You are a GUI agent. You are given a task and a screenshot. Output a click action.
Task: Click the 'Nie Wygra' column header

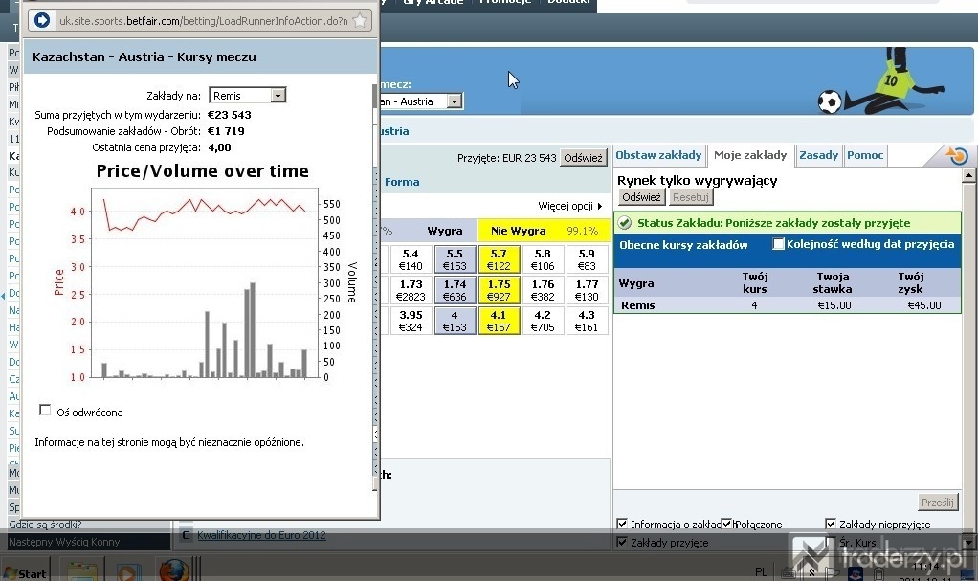(x=518, y=231)
